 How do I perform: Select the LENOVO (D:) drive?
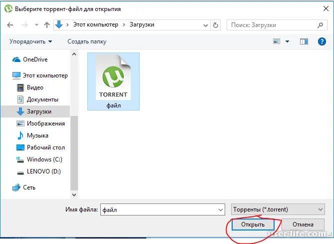[38, 171]
